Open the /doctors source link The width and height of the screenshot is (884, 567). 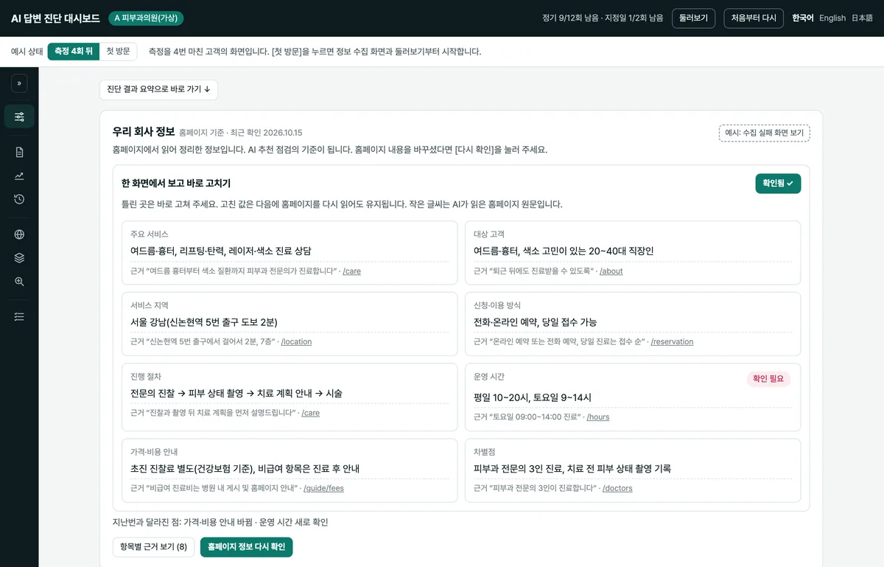coord(617,488)
